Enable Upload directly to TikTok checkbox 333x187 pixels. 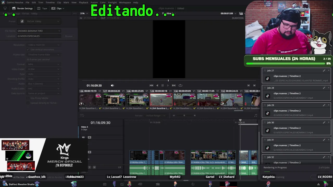[28, 103]
